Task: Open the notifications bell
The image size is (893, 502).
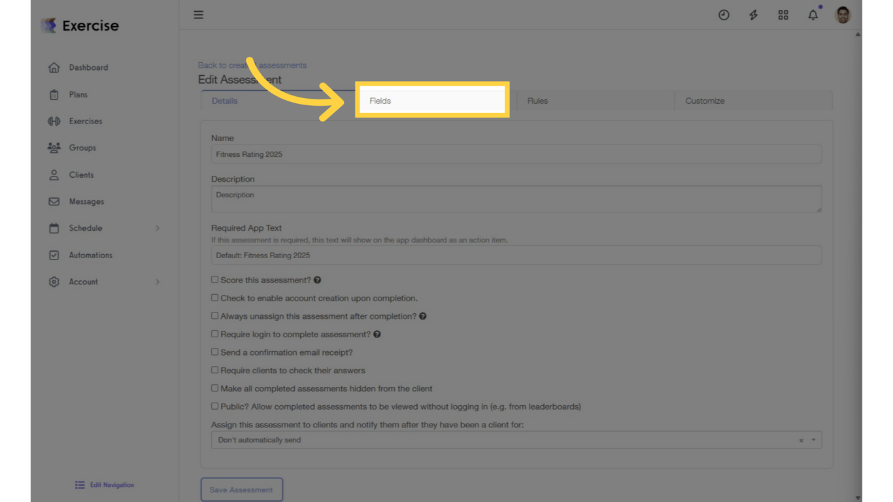Action: 813,14
